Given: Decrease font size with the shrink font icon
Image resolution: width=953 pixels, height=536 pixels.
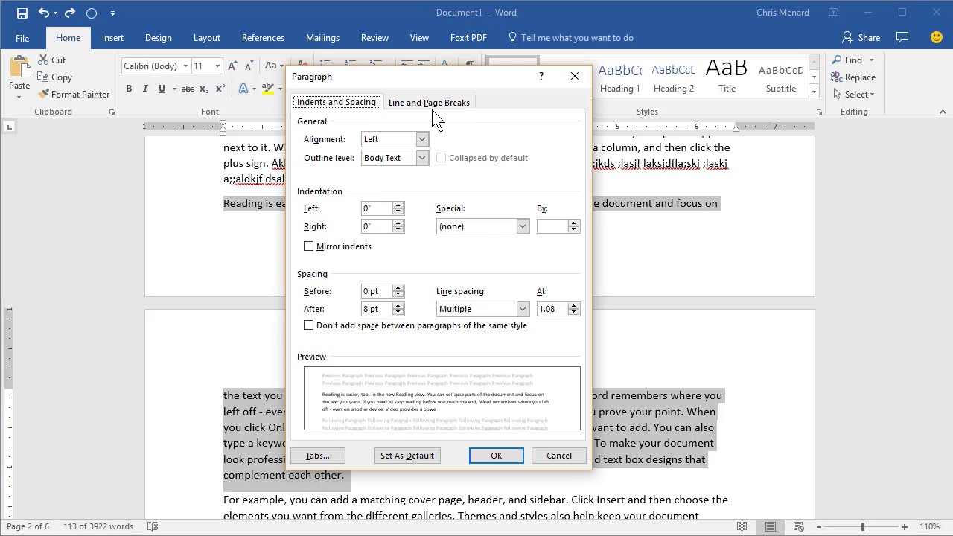Looking at the screenshot, I should coord(248,66).
